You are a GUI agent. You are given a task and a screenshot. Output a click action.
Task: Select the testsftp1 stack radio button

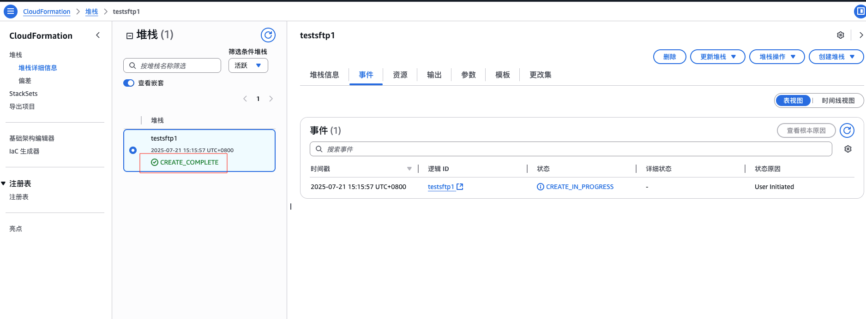coord(133,150)
